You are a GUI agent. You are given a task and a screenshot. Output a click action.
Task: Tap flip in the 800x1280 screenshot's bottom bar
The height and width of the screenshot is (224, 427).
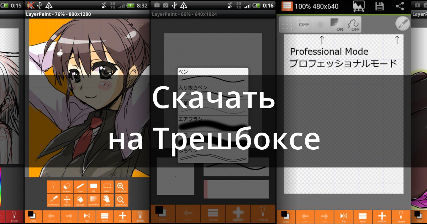[87, 217]
